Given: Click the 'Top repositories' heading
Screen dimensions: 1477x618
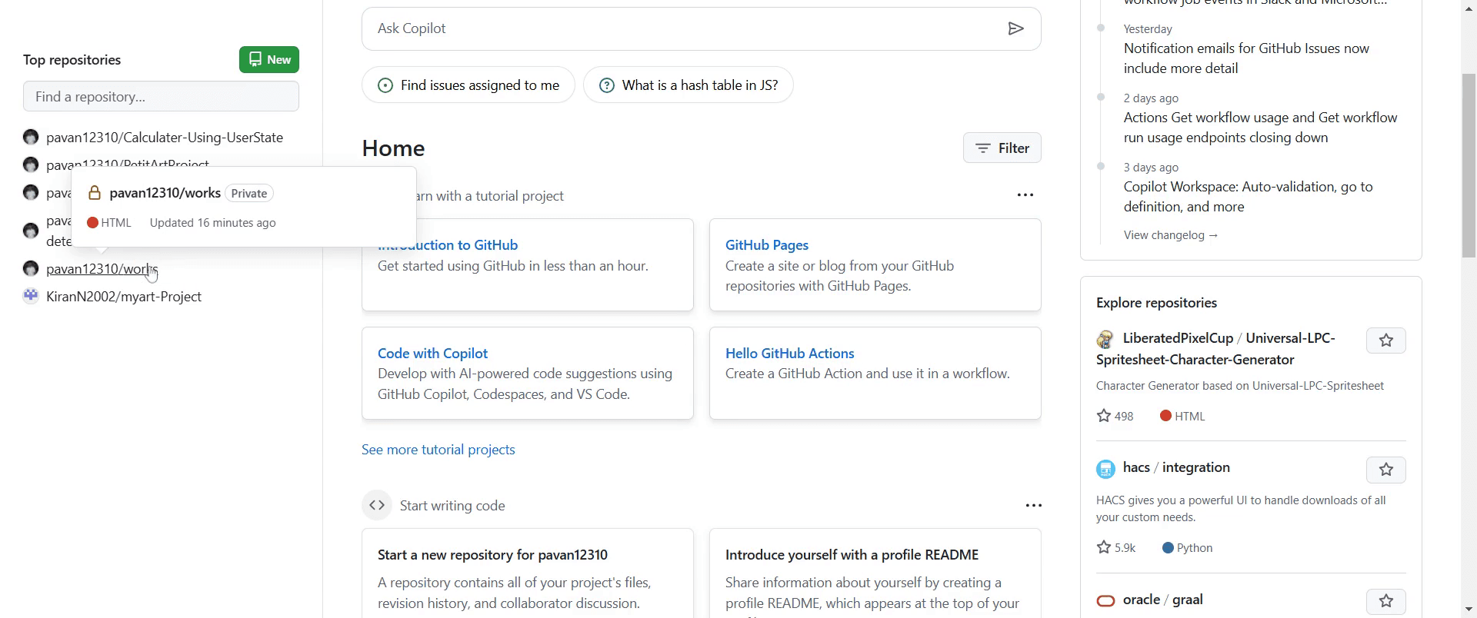Looking at the screenshot, I should tap(72, 60).
